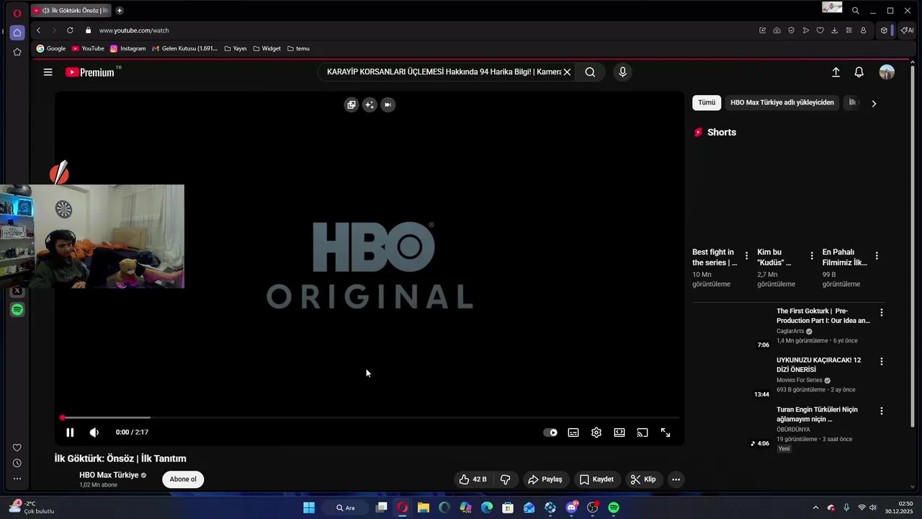Select HBO Max Türkiye adlı yükleyiciden chip
The width and height of the screenshot is (922, 519).
click(782, 102)
